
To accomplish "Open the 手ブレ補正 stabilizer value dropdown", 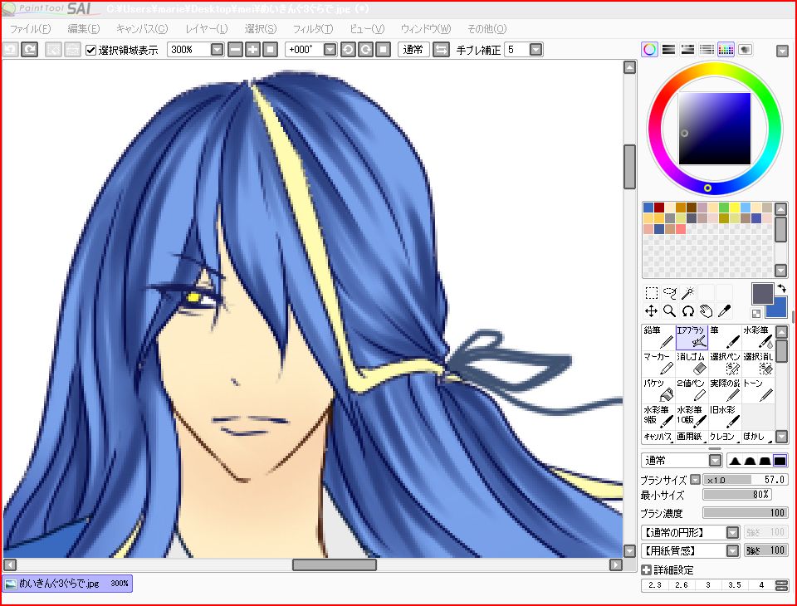I will coord(535,49).
